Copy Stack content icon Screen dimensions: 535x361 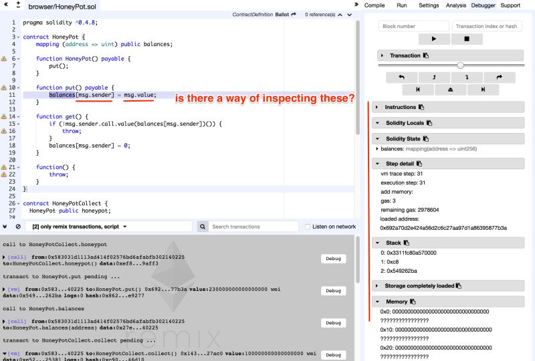(407, 243)
